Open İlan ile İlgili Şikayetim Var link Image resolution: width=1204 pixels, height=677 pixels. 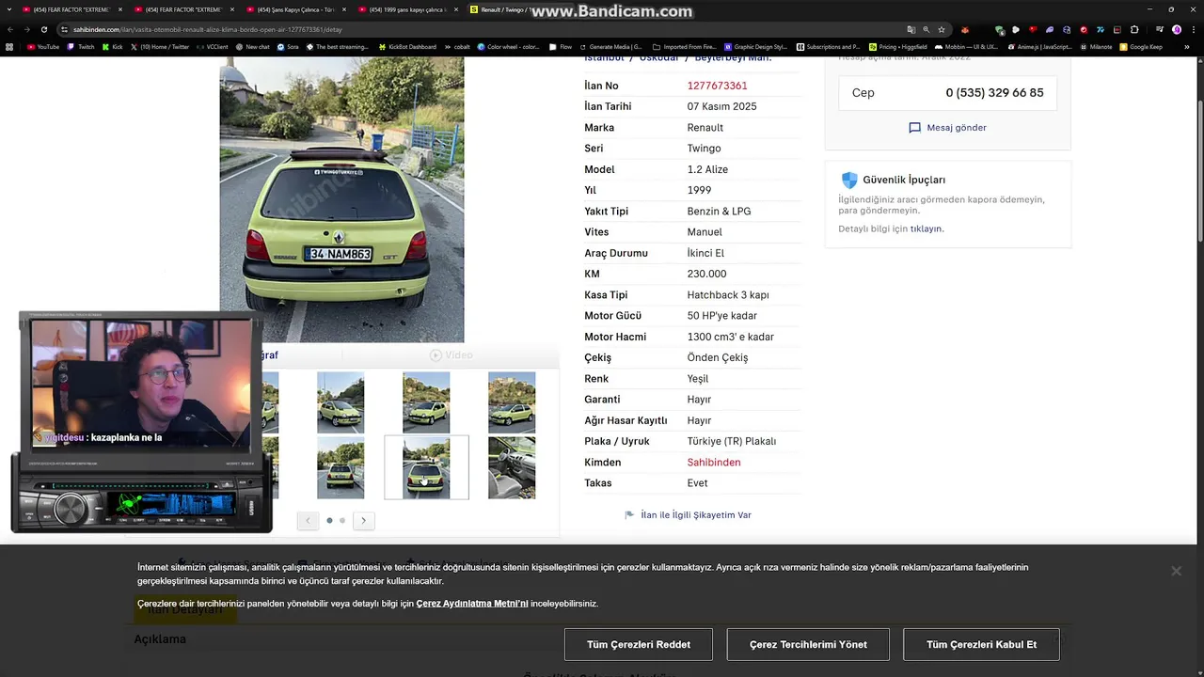pyautogui.click(x=696, y=515)
